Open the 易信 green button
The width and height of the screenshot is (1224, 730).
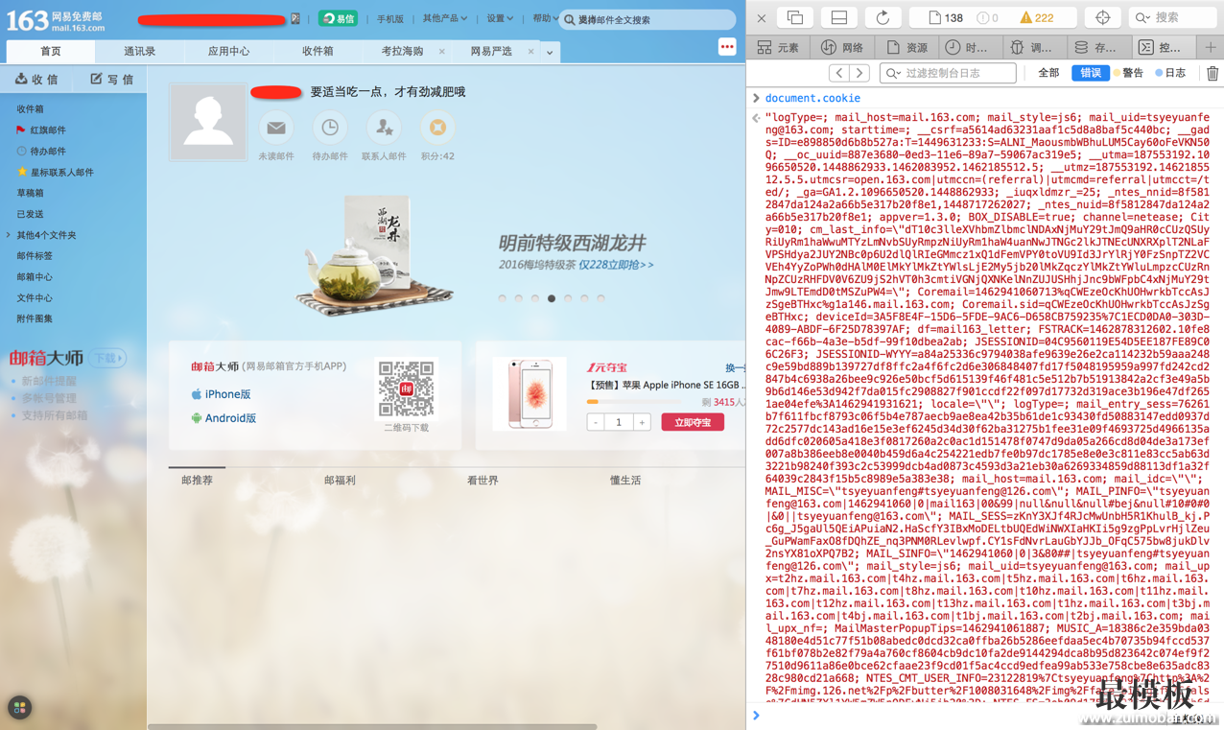click(x=338, y=18)
